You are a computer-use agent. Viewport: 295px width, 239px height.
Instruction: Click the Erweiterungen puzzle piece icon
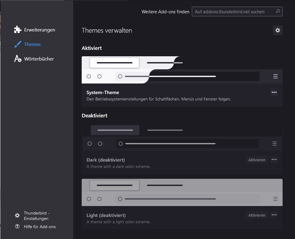point(18,30)
